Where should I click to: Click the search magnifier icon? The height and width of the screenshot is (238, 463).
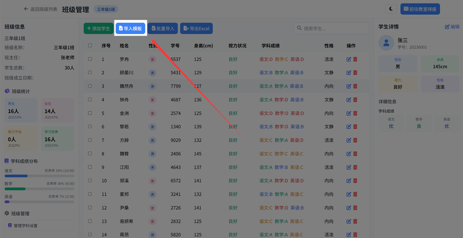pos(299,28)
